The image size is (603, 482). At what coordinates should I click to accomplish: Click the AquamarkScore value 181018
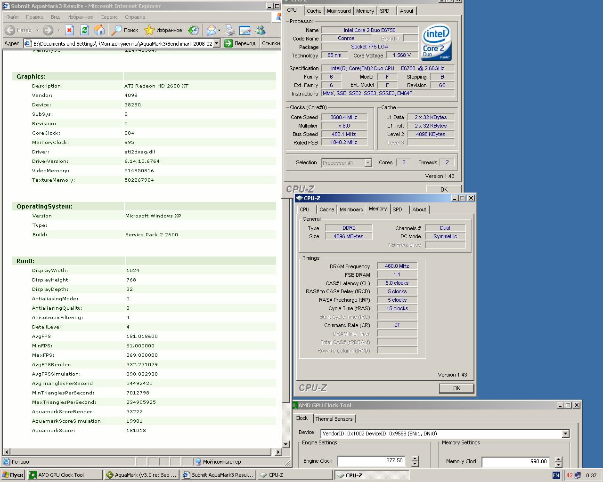point(136,430)
